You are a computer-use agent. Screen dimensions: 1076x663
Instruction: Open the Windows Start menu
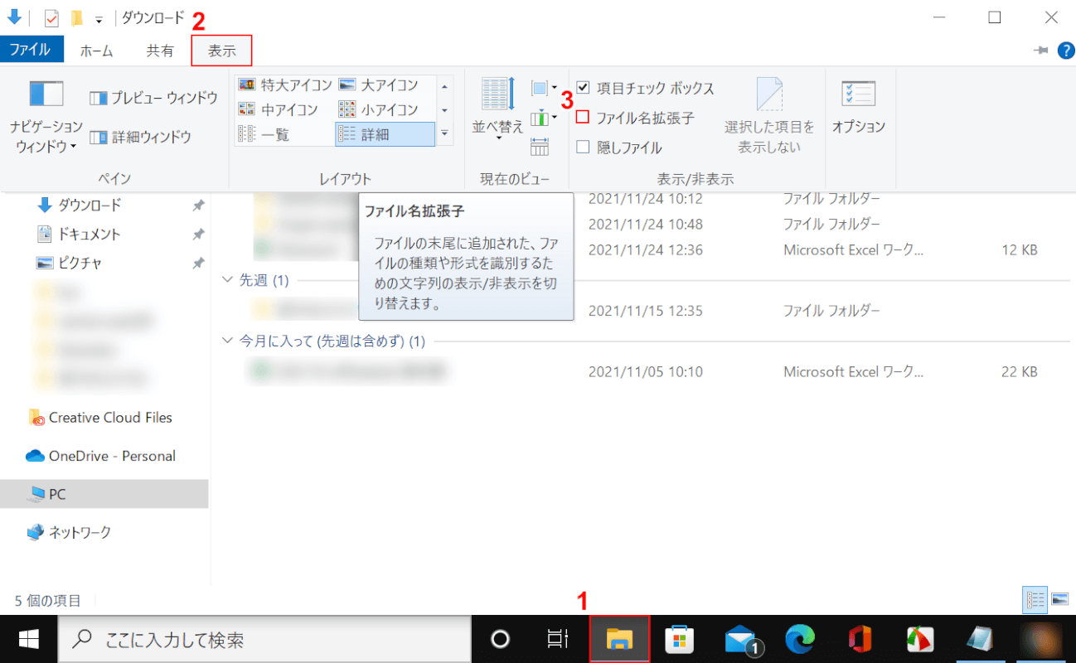[x=28, y=639]
